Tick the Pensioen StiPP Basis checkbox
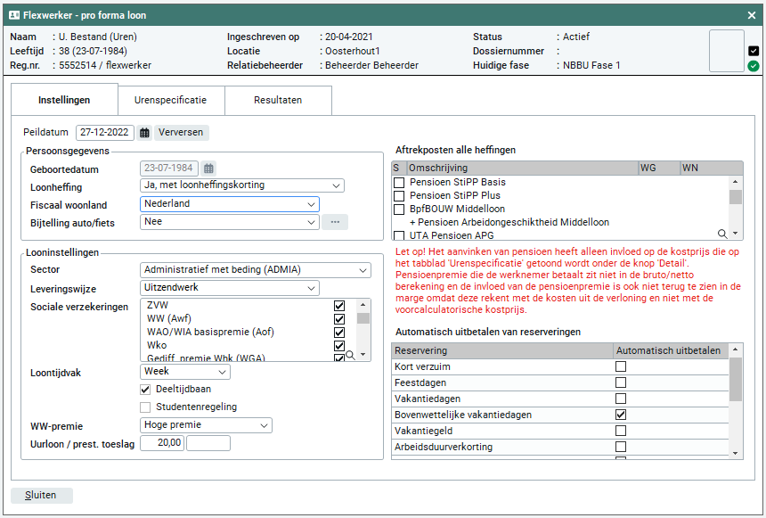The width and height of the screenshot is (766, 518). pos(399,183)
